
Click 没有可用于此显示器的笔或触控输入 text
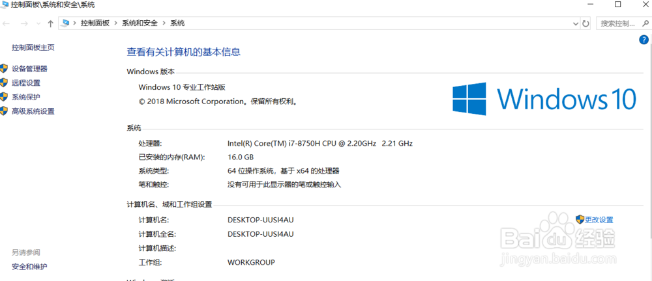tap(284, 184)
